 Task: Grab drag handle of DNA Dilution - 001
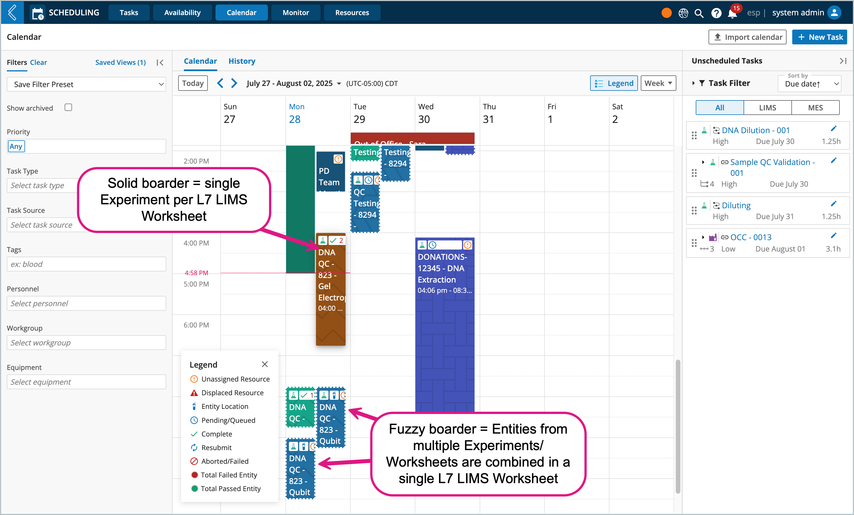pyautogui.click(x=694, y=135)
